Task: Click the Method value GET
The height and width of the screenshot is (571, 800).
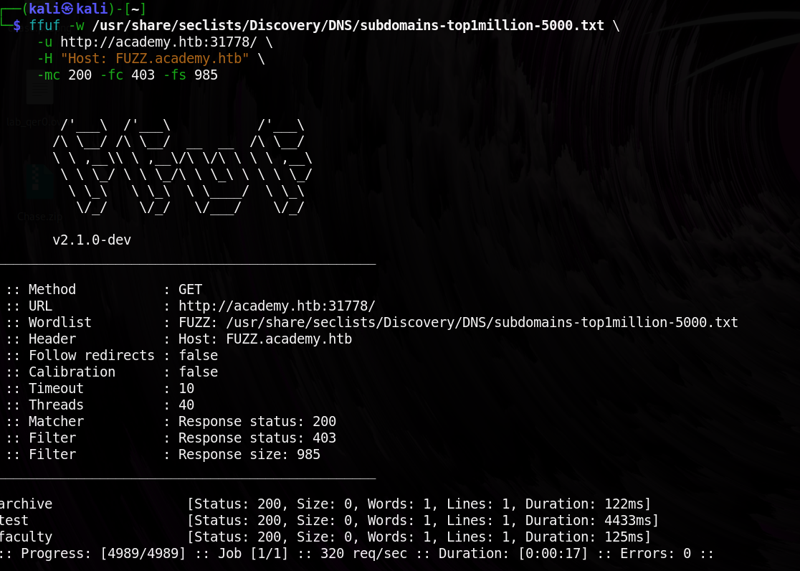Action: (190, 289)
